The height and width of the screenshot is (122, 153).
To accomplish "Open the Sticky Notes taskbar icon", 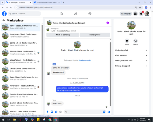I will click(38, 120).
